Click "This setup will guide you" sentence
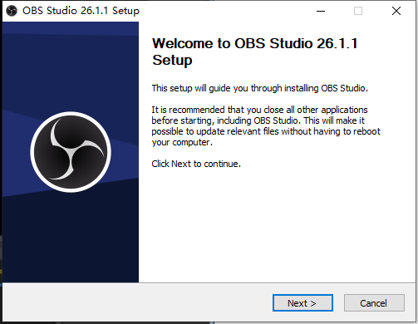This screenshot has height=324, width=418. tap(259, 88)
